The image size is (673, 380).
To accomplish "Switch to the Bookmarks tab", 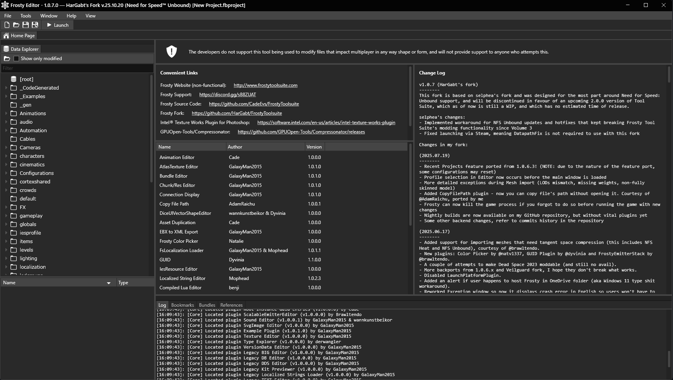I will (183, 305).
